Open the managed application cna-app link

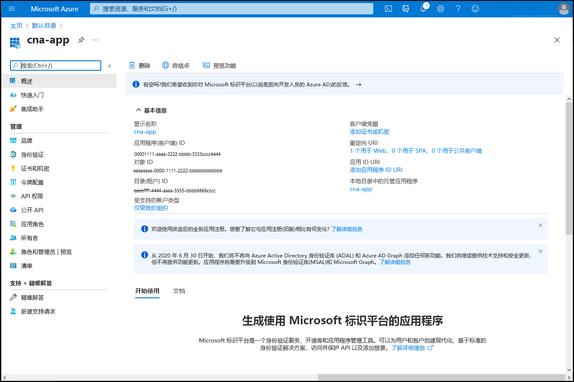pos(361,189)
